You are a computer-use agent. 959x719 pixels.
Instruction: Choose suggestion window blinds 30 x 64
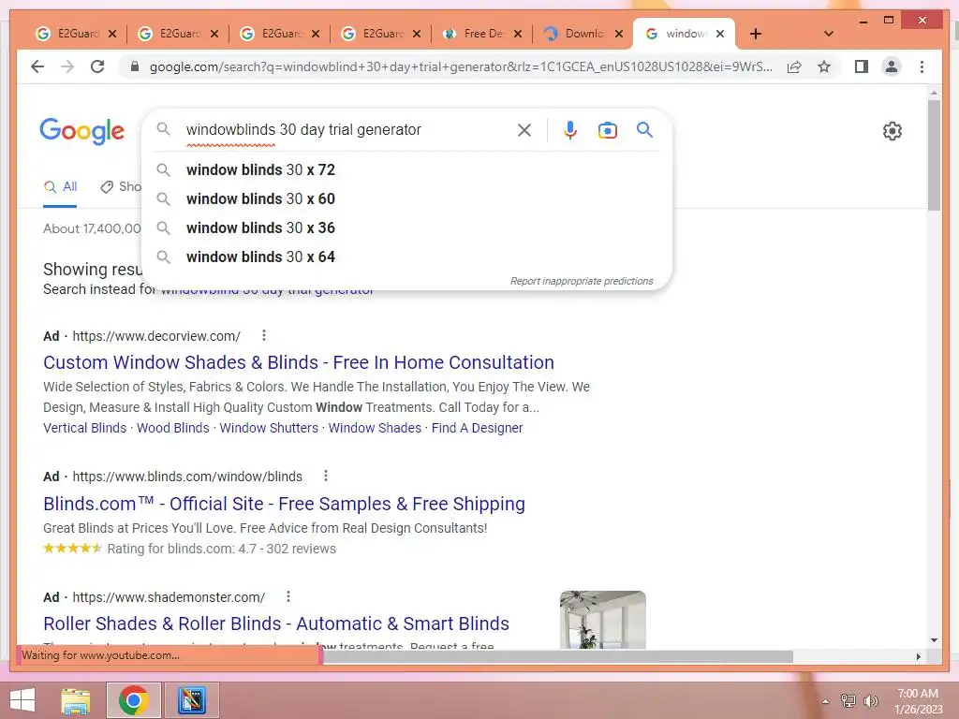coord(406,257)
